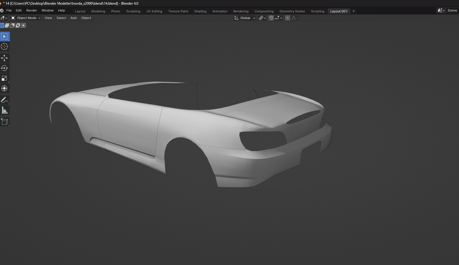Switch to the Modeling workspace tab
459x265 pixels.
(98, 11)
